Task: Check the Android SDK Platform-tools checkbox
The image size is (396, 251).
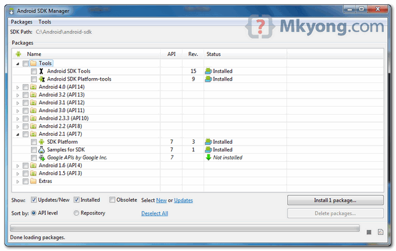Action: tap(34, 79)
